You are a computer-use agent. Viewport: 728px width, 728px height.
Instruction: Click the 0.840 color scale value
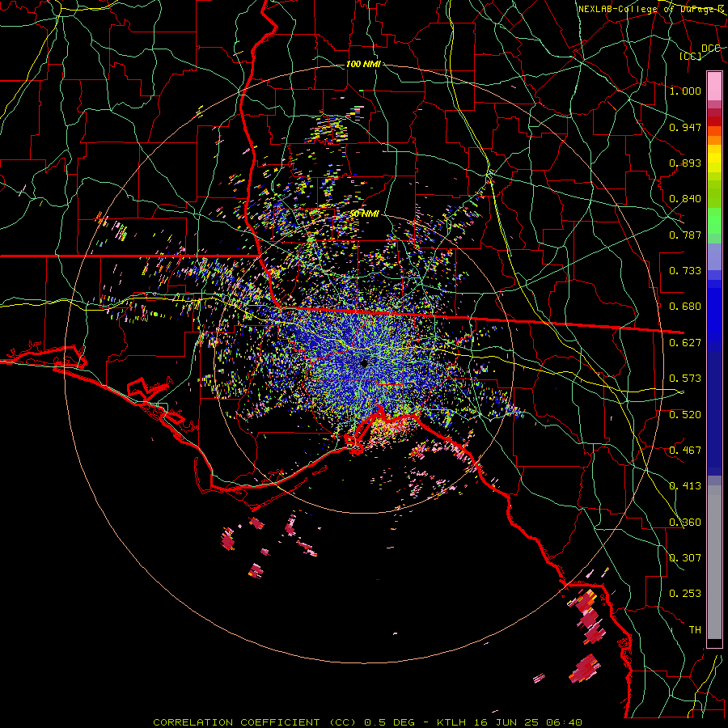click(x=685, y=199)
